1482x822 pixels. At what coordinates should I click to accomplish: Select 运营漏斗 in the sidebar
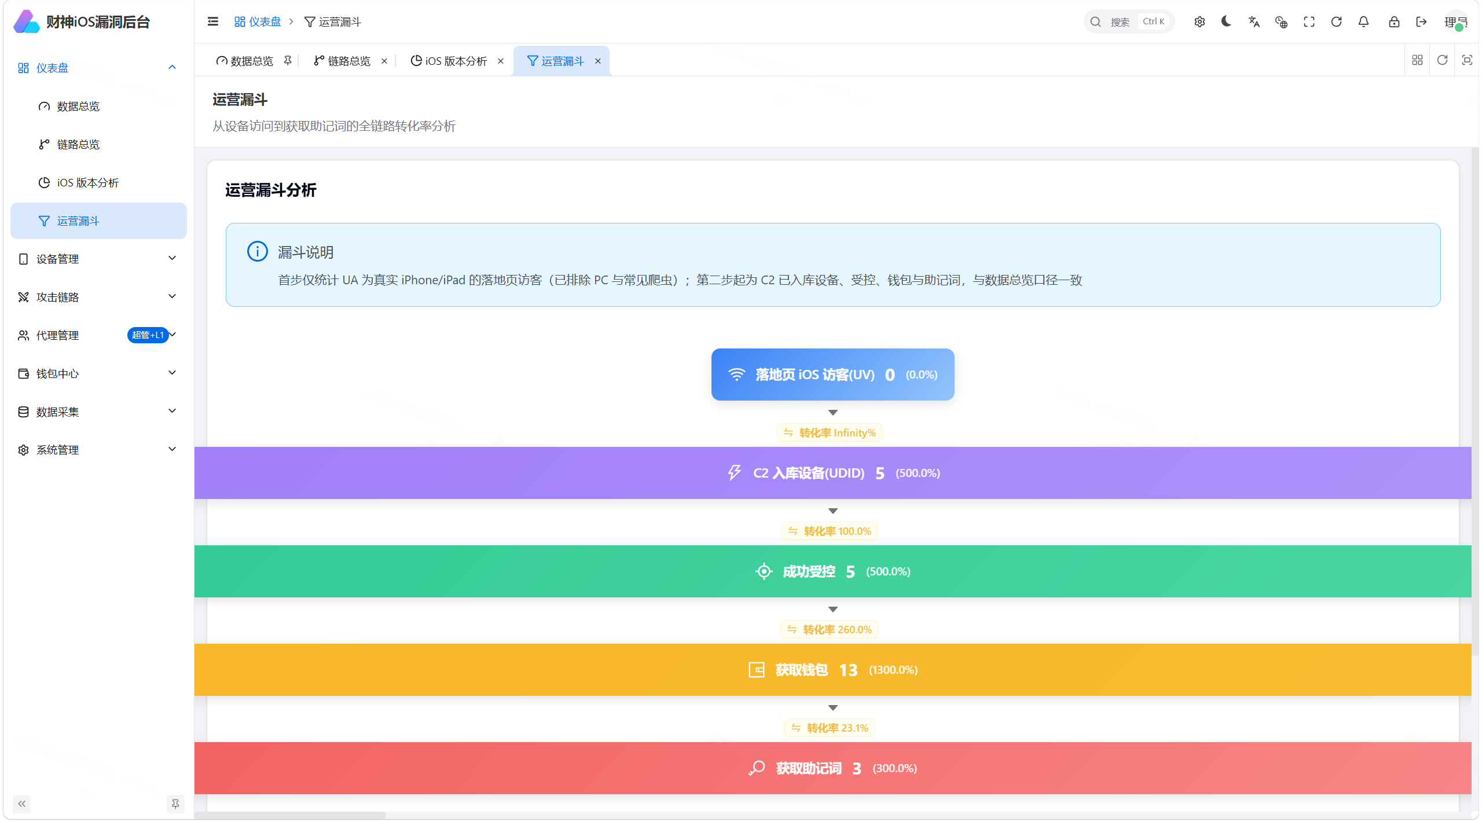pyautogui.click(x=98, y=221)
